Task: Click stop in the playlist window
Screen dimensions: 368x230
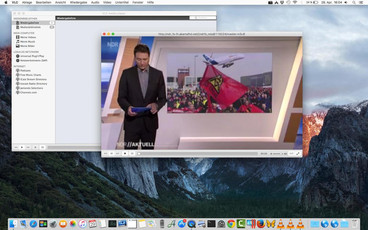Action: tap(35, 148)
